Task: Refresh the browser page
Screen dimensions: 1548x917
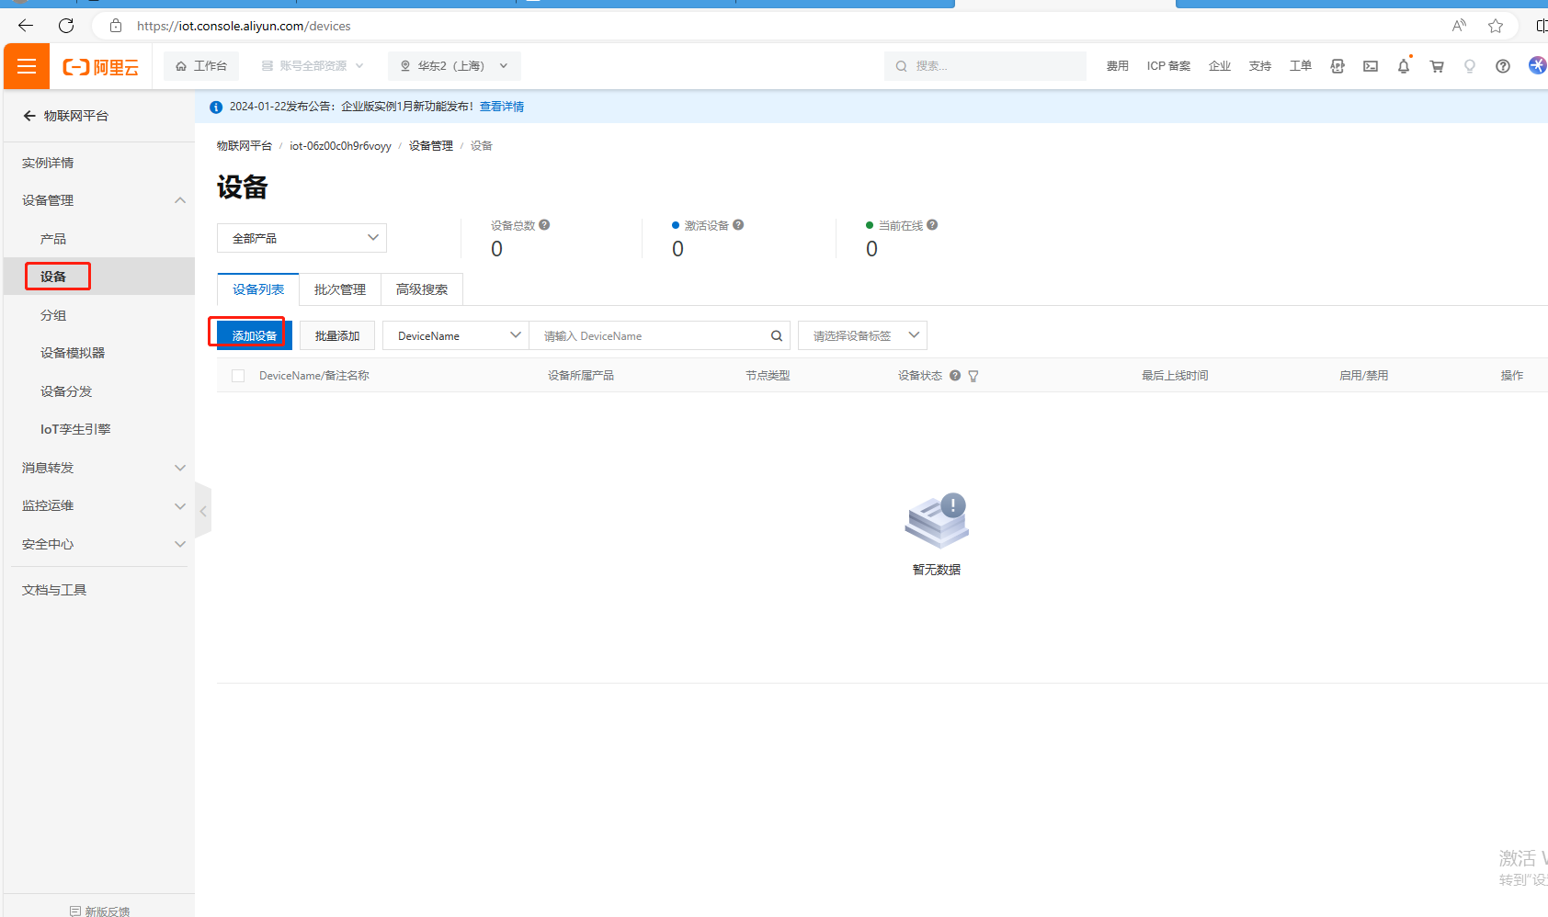Action: click(66, 26)
